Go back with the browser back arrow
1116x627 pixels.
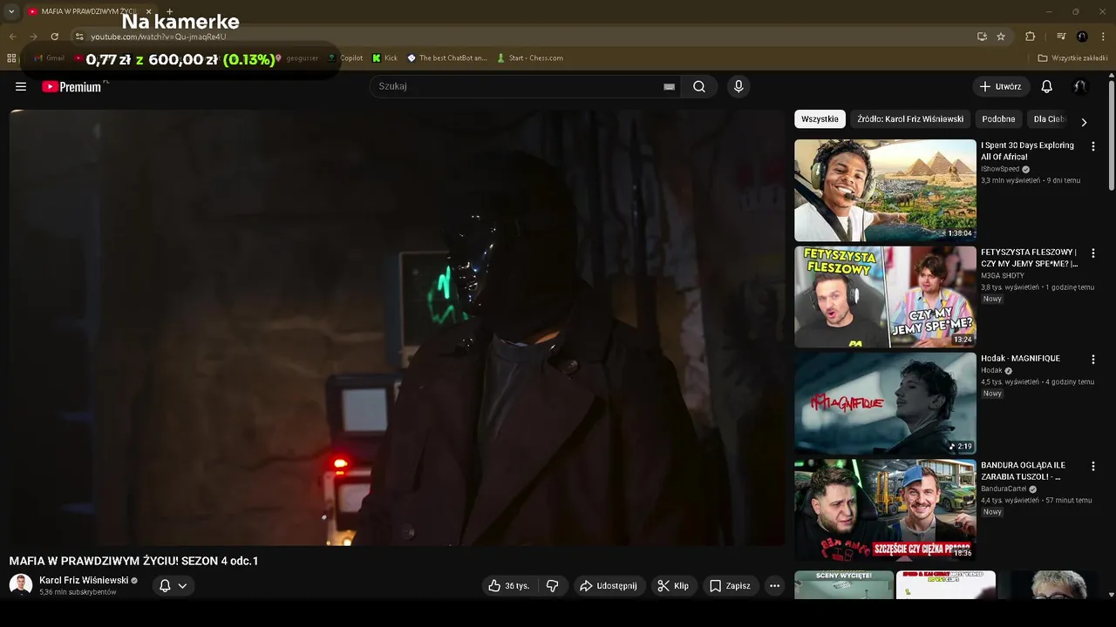[x=12, y=37]
